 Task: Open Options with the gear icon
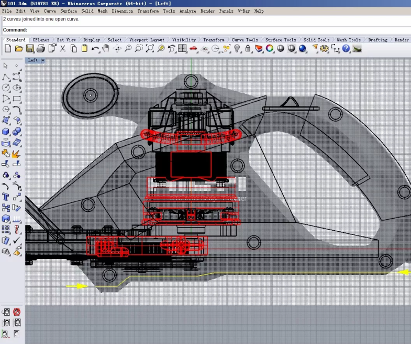(324, 48)
